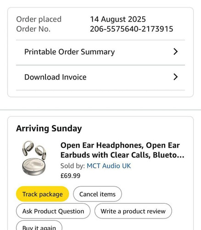This screenshot has height=230, width=201.
Task: Select the order number 206-5575640-2173915
Action: tap(132, 29)
